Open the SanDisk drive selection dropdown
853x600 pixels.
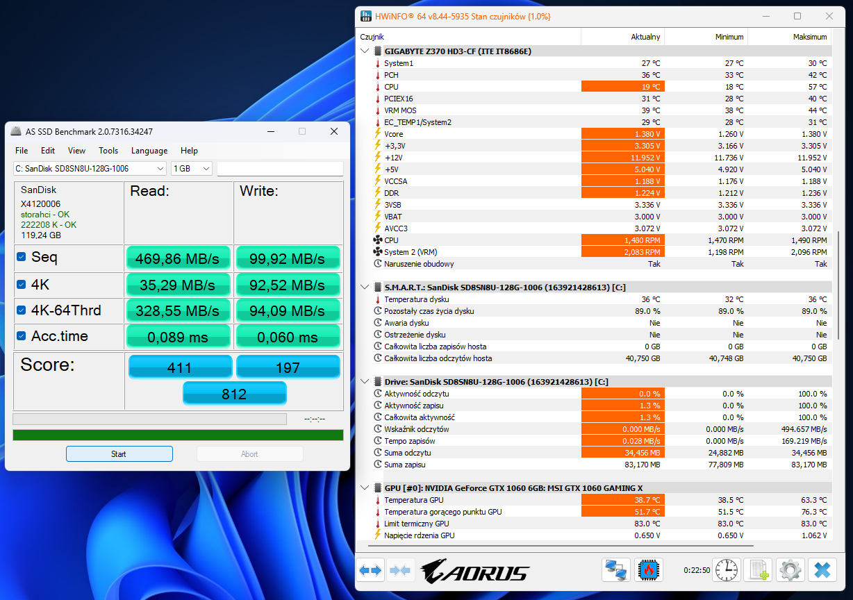pos(90,169)
